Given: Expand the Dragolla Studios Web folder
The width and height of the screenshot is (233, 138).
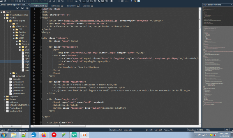Looking at the screenshot, I should [x=4, y=15].
